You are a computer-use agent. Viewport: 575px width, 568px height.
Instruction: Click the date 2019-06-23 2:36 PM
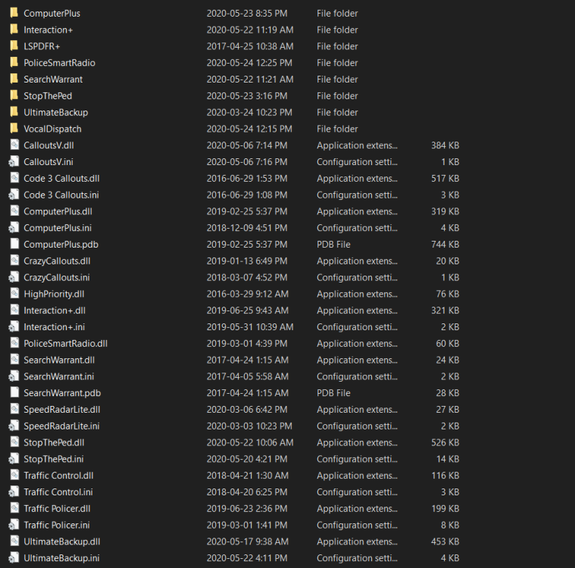click(x=247, y=509)
